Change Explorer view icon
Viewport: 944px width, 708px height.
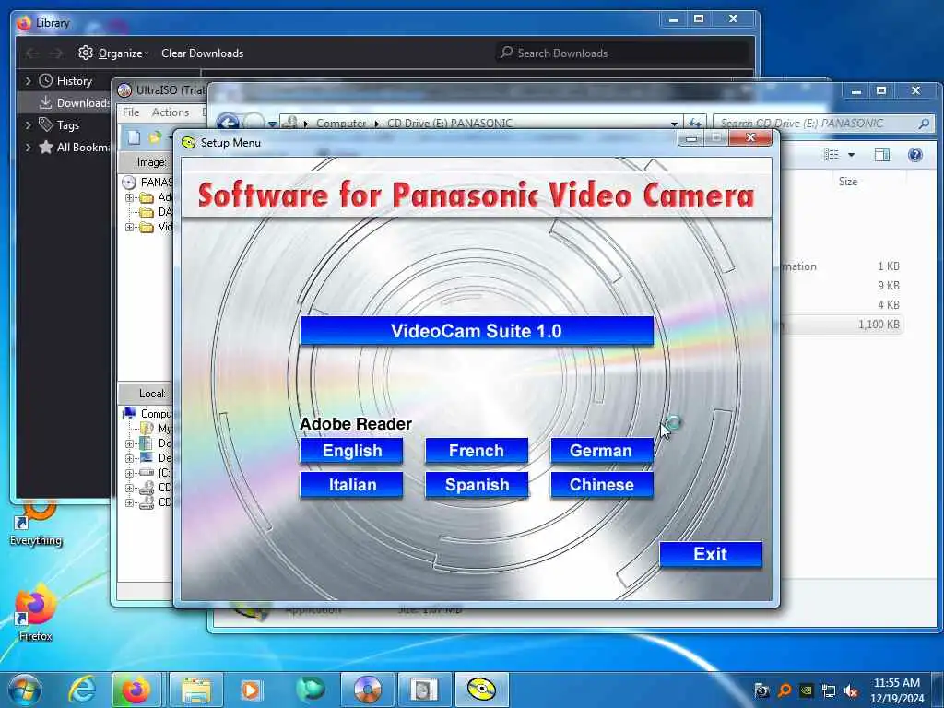click(831, 155)
